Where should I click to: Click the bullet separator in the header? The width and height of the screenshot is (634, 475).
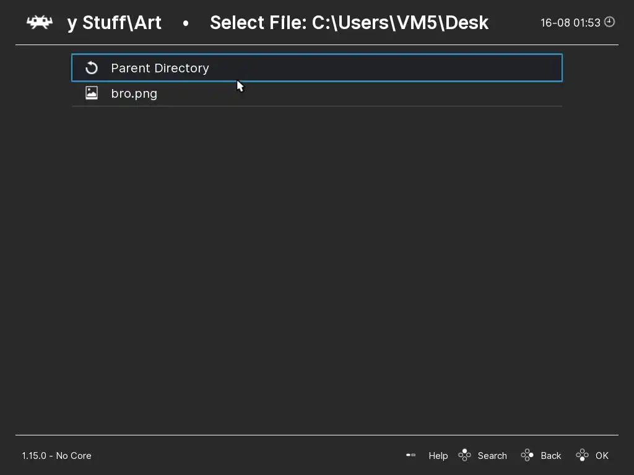186,24
